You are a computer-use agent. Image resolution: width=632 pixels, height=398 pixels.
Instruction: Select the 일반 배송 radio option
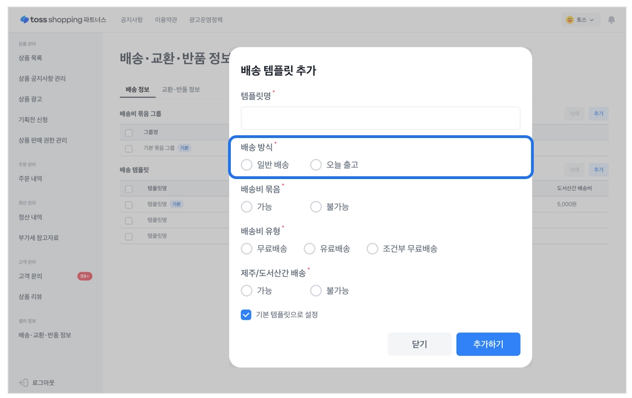[247, 165]
